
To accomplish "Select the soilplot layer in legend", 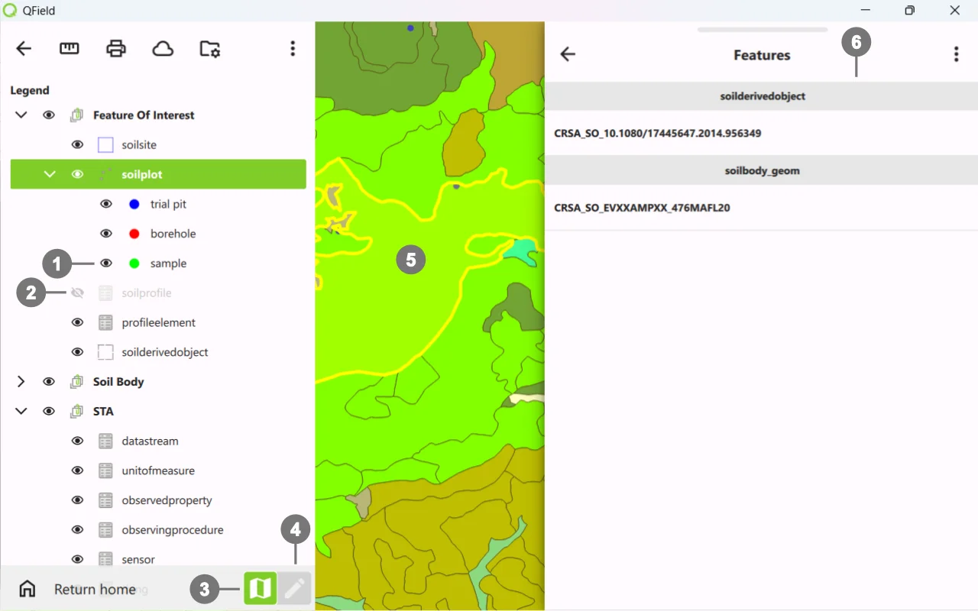I will point(142,175).
